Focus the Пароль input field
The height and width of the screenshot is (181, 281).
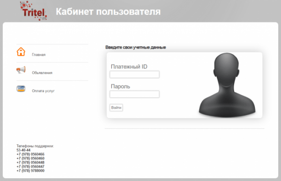[x=134, y=94]
